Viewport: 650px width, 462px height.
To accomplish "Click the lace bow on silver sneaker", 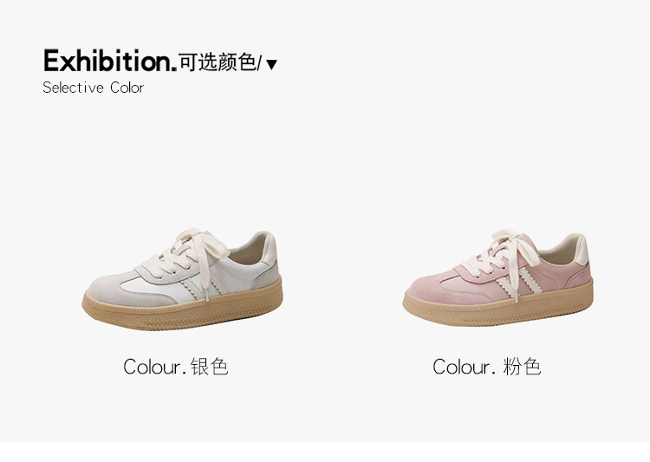I will (x=203, y=249).
